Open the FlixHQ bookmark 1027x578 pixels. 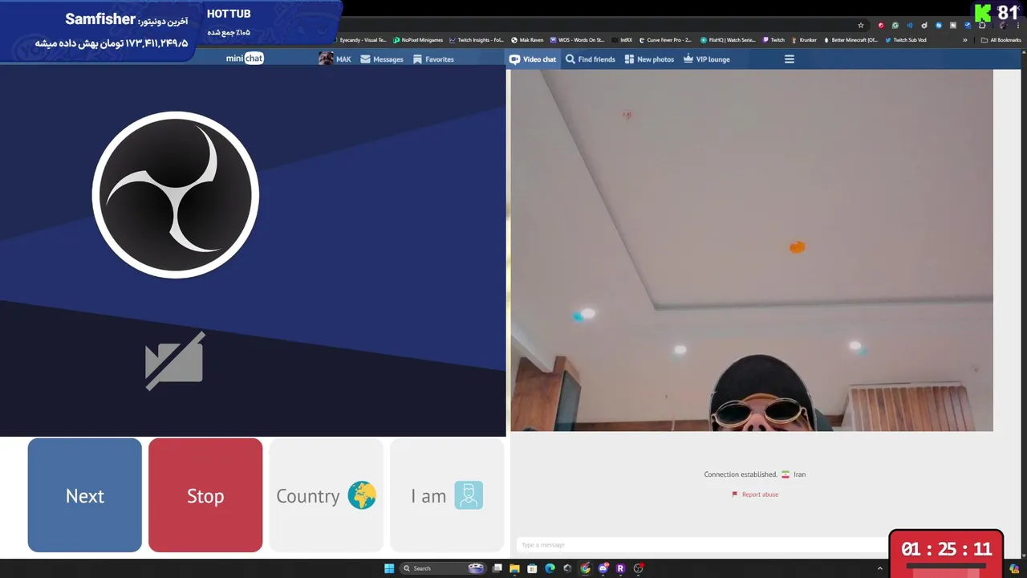[728, 40]
